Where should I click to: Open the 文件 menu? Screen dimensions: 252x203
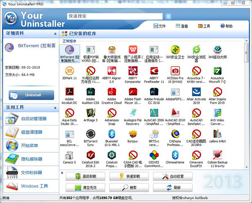coord(160,26)
